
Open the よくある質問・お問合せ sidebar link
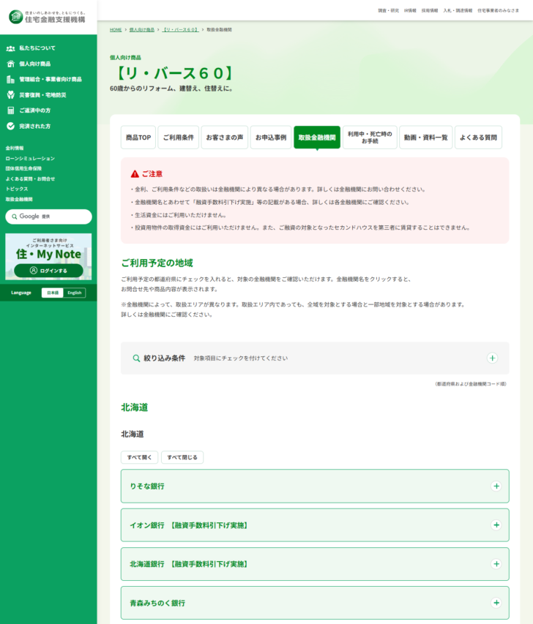tap(30, 178)
